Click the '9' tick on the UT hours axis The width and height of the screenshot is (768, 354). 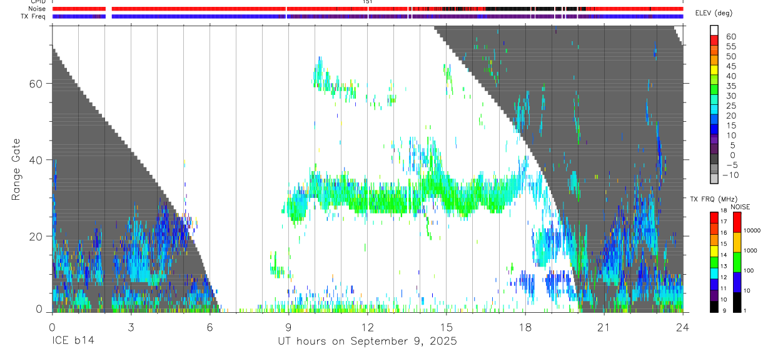(288, 327)
